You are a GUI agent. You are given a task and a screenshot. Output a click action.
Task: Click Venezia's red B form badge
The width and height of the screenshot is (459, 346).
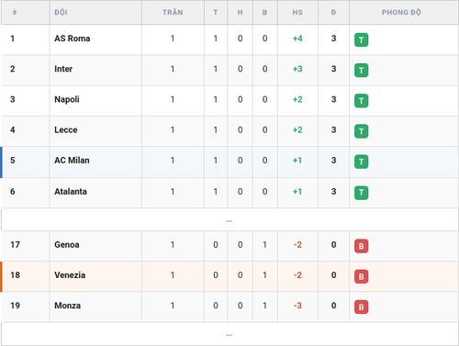pyautogui.click(x=361, y=276)
